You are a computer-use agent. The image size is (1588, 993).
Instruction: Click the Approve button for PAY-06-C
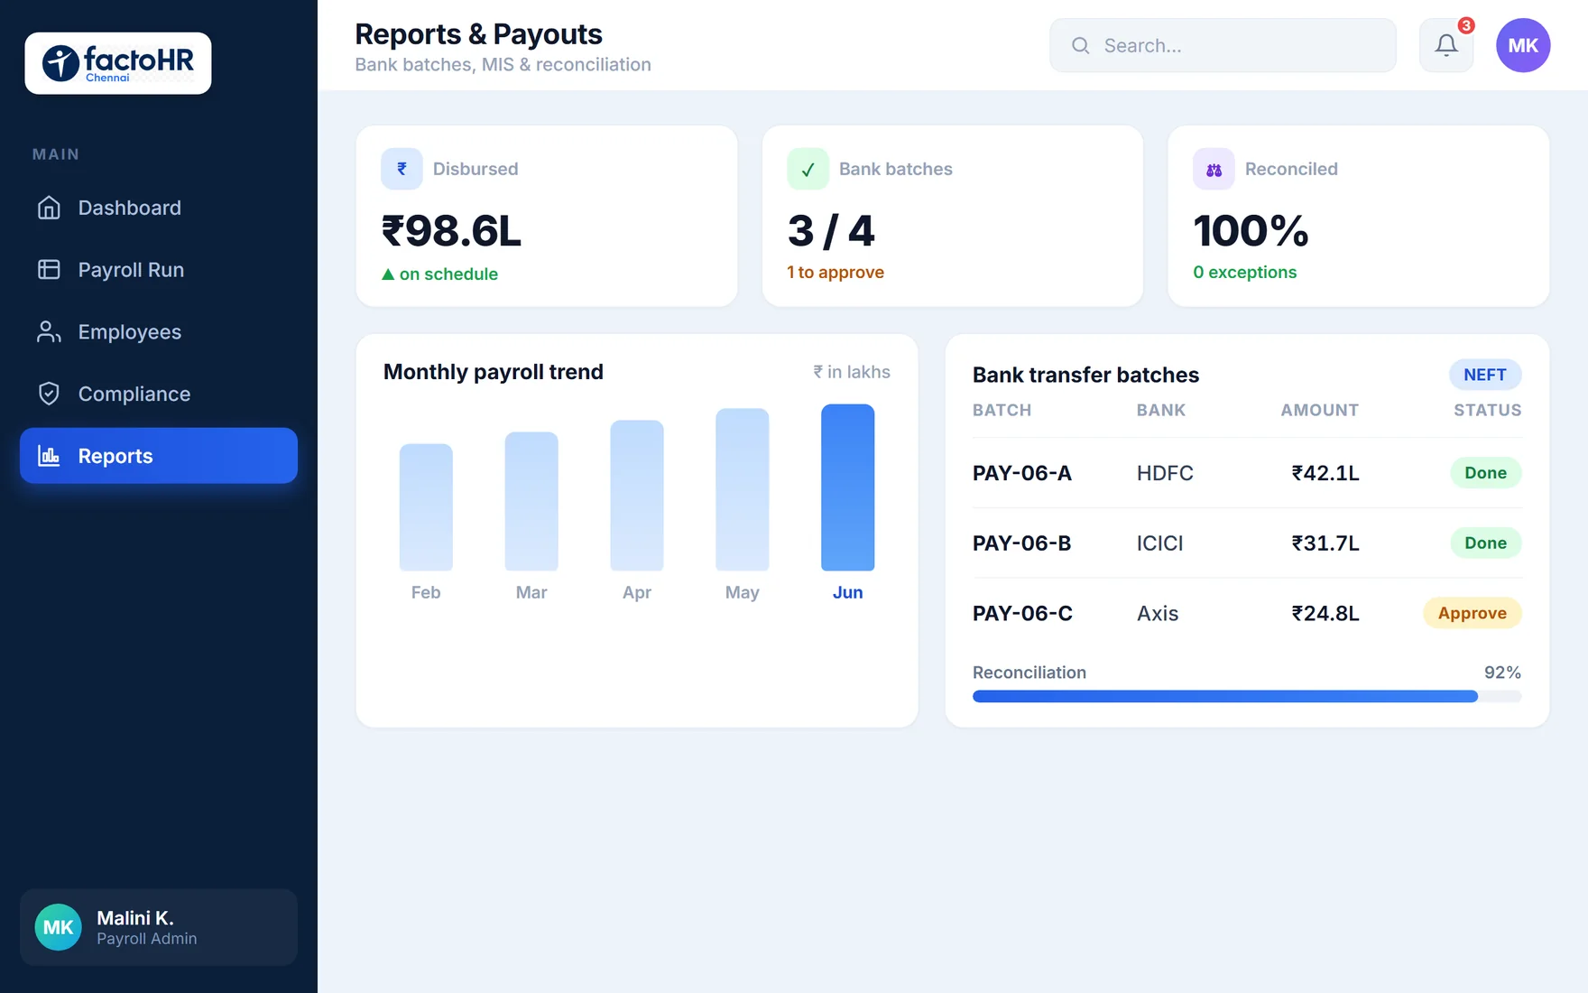pyautogui.click(x=1473, y=613)
